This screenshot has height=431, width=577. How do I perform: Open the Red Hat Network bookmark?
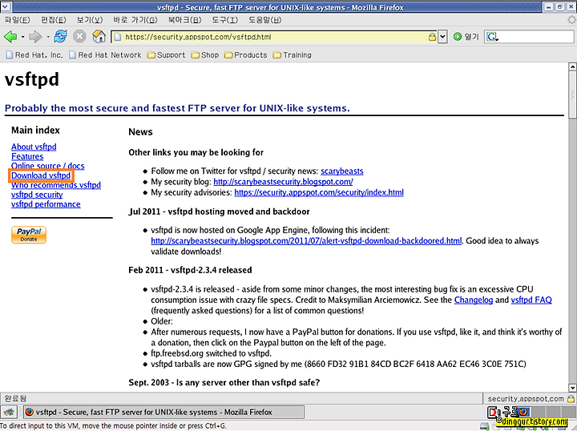point(105,54)
